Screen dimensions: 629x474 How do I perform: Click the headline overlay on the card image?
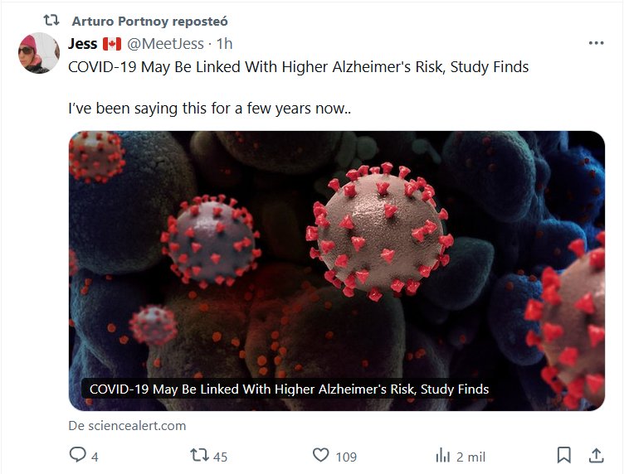[289, 389]
